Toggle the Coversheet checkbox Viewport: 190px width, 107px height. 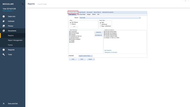(70, 32)
